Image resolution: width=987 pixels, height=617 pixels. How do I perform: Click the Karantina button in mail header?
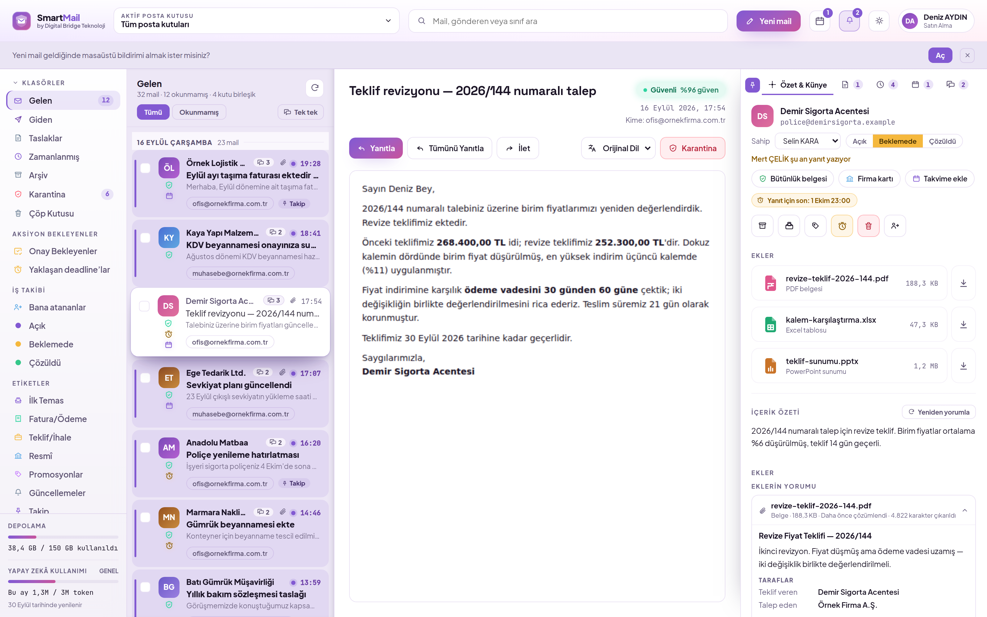click(x=692, y=148)
